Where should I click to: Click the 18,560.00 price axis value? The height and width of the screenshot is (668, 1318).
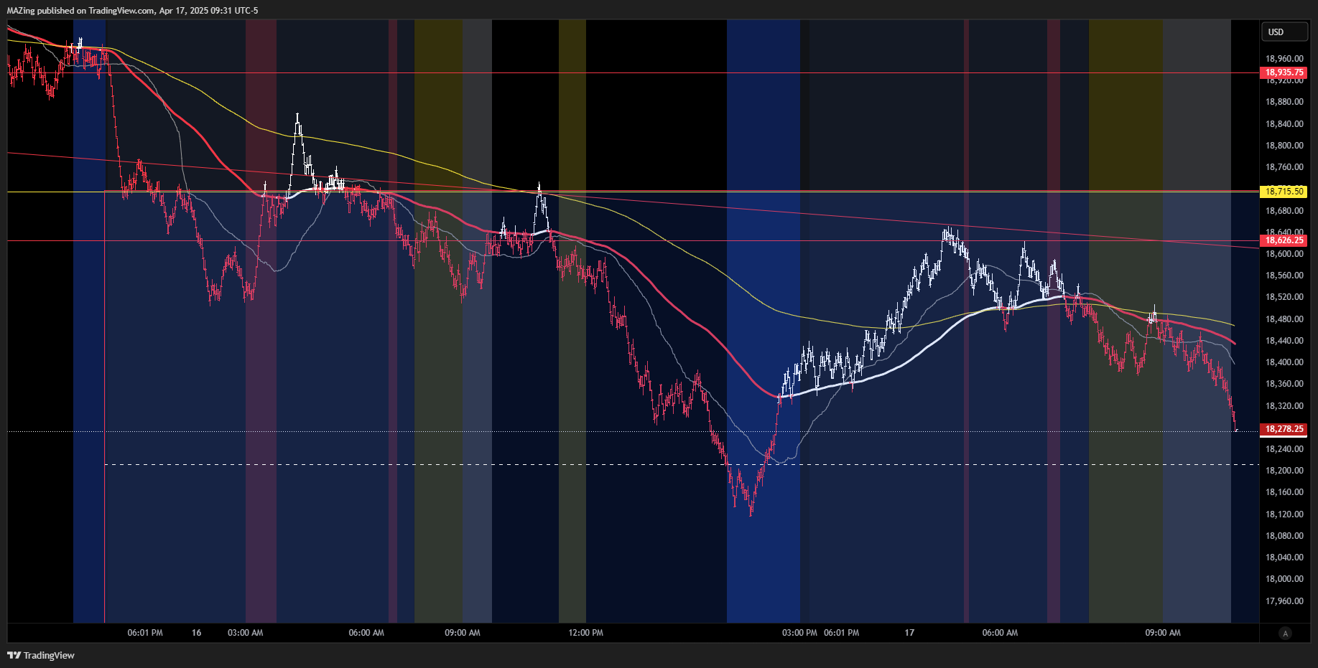pos(1284,276)
